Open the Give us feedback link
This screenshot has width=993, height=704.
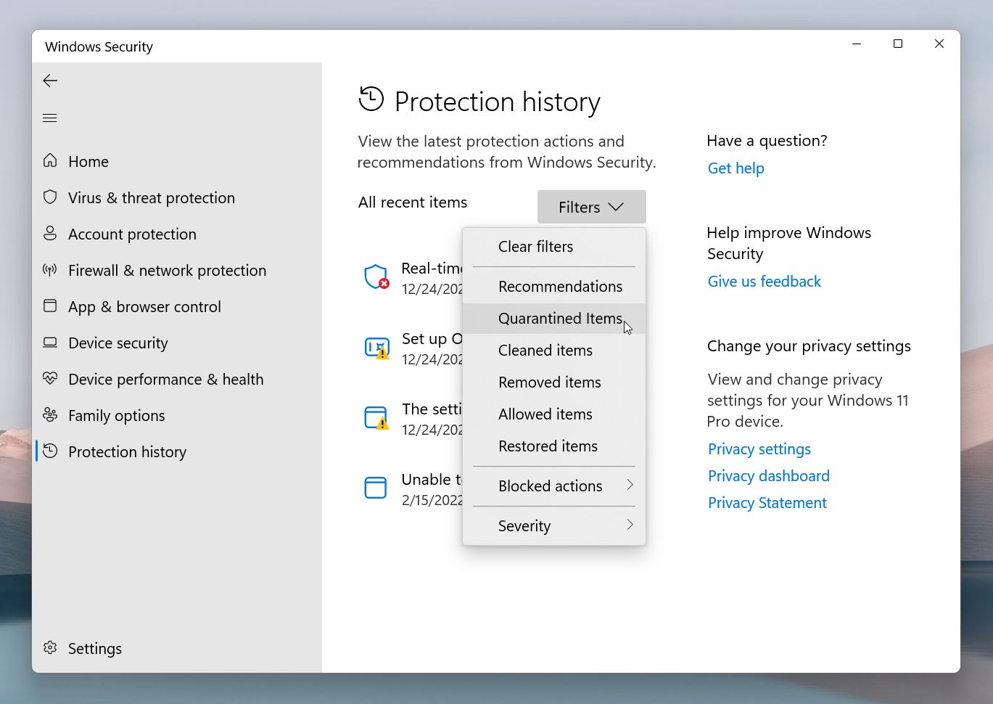point(765,282)
